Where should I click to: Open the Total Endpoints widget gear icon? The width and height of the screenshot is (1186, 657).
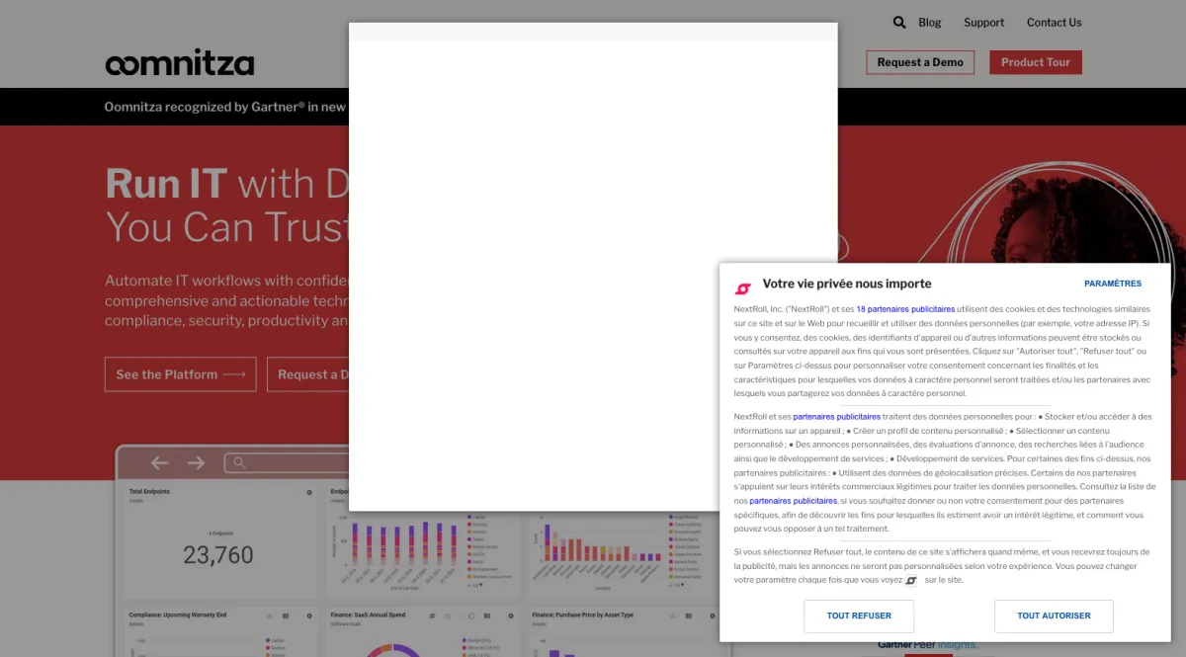tap(309, 491)
